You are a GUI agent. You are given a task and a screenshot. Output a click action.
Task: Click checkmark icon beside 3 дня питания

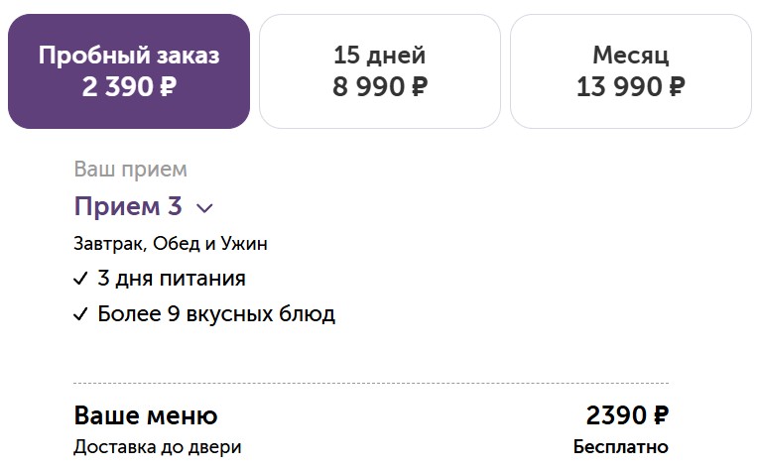click(x=80, y=279)
